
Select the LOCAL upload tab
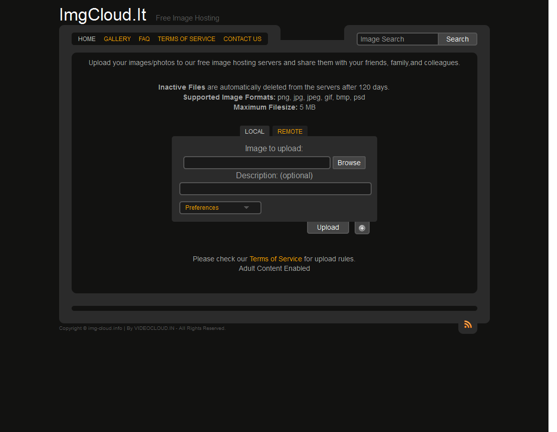(x=254, y=132)
